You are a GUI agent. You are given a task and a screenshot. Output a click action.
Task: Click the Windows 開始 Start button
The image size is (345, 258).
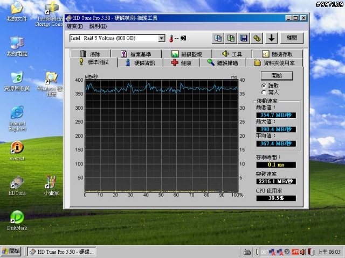[x=11, y=251]
